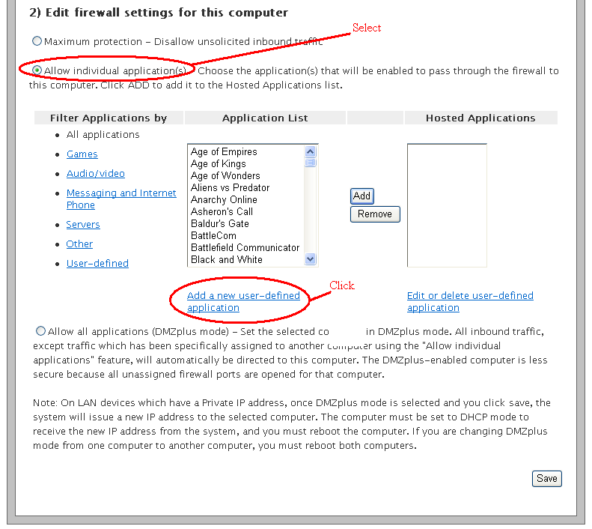592x529 pixels.
Task: Select Maximum protection radio button
Action: pos(37,41)
